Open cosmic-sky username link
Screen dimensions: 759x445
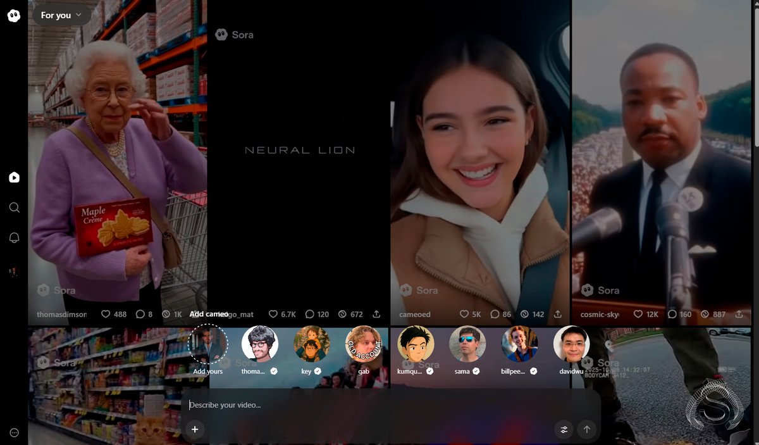(600, 314)
